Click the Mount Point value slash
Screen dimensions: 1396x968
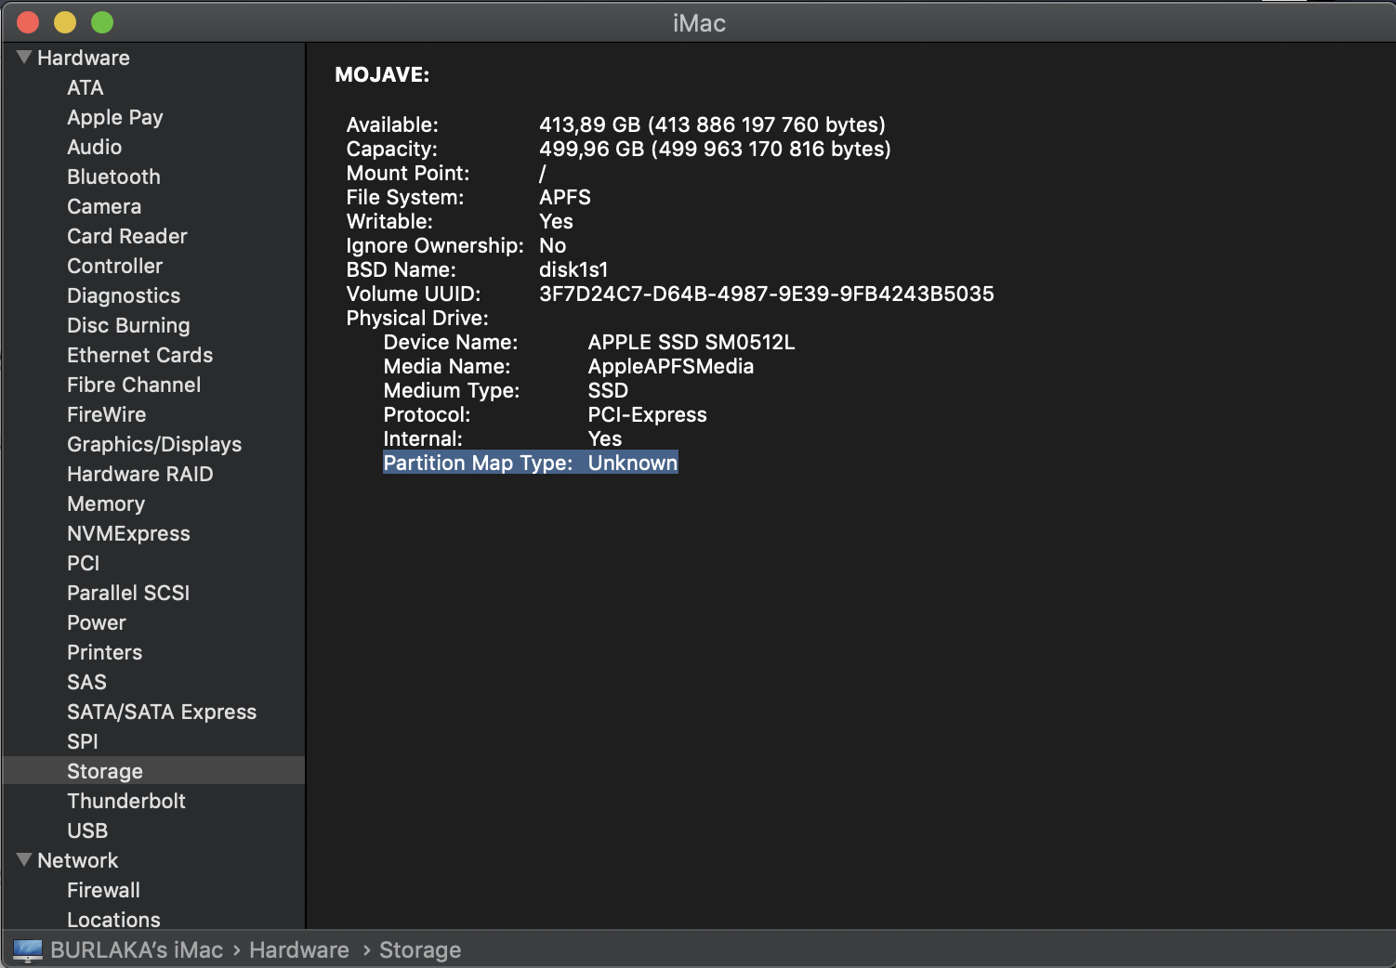(x=543, y=173)
